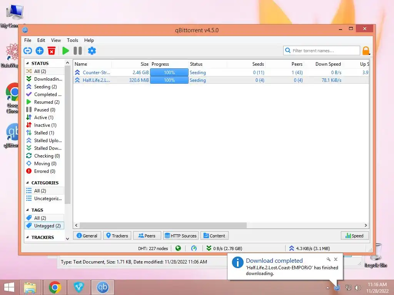Image resolution: width=394 pixels, height=295 pixels.
Task: Collapse the CATEGORIES section
Action: point(27,182)
